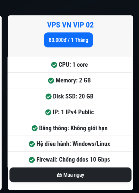Viewport: 139px width, 193px height.
Task: Click the green check icon by Firewall
Action: pos(32,160)
